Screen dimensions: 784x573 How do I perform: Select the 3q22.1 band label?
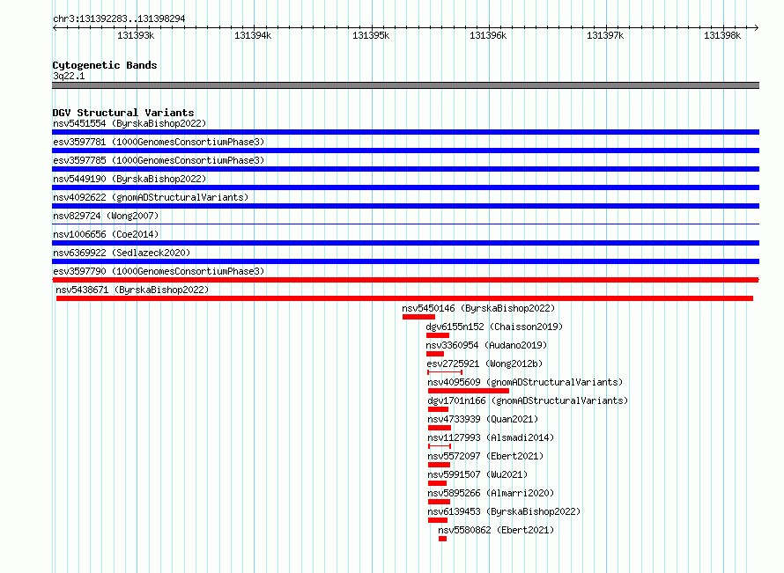pyautogui.click(x=69, y=76)
